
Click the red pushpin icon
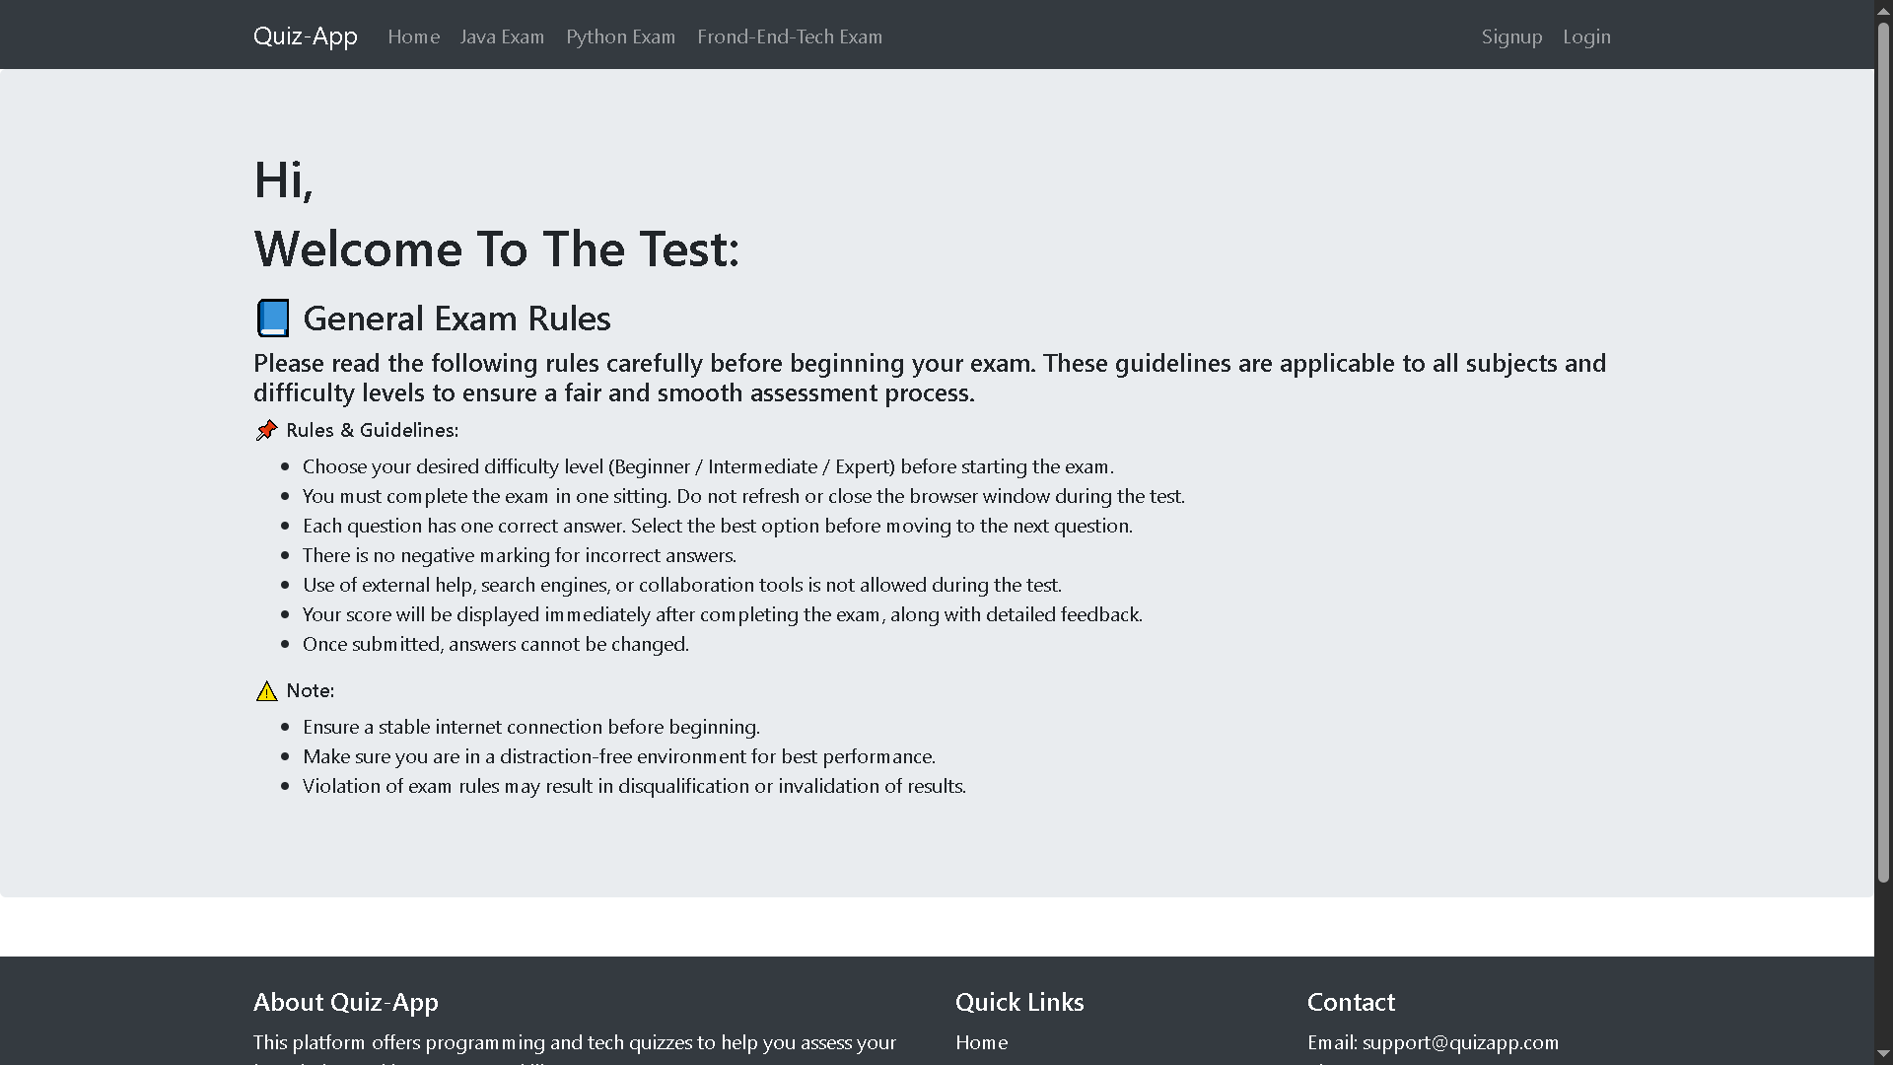tap(266, 430)
